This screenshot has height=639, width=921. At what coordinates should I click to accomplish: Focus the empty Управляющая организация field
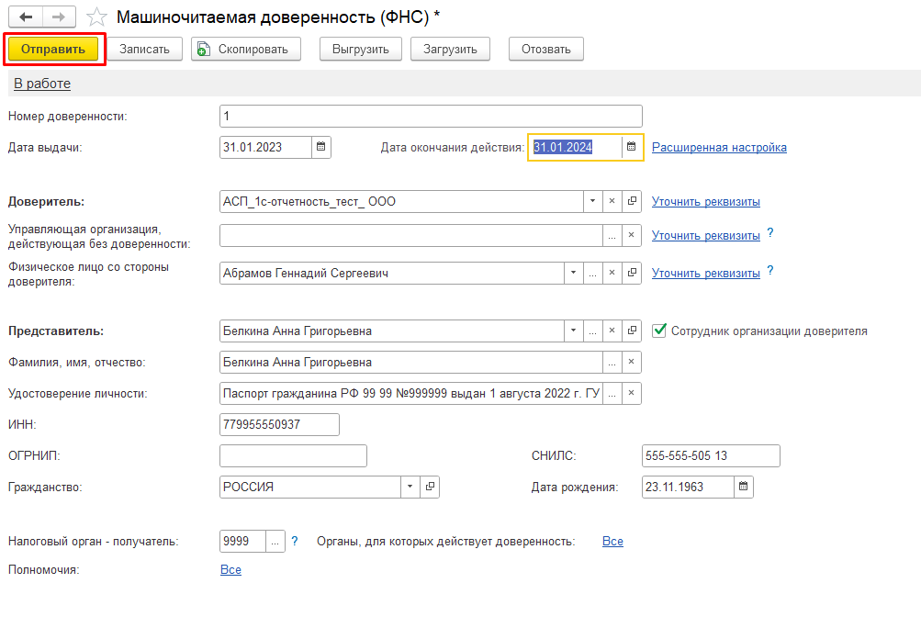pos(411,235)
